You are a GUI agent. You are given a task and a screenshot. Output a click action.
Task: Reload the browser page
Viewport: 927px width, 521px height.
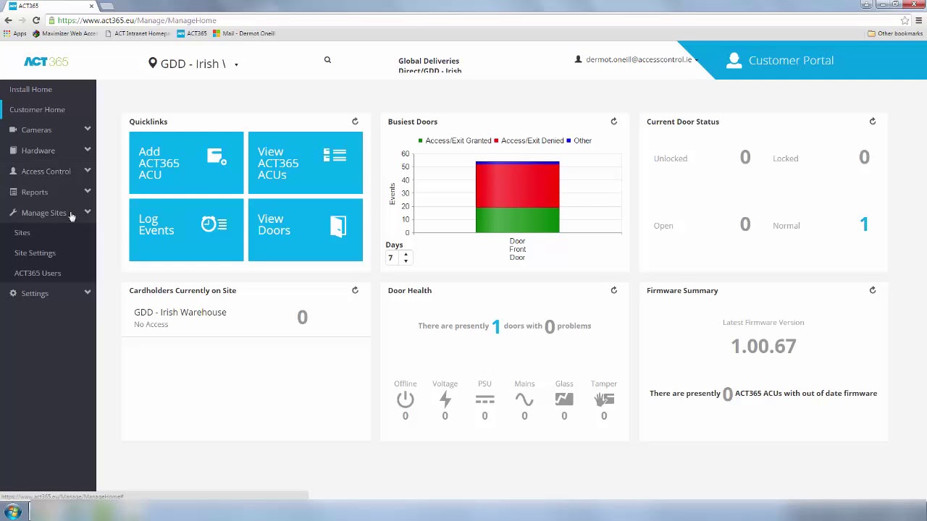(x=35, y=20)
